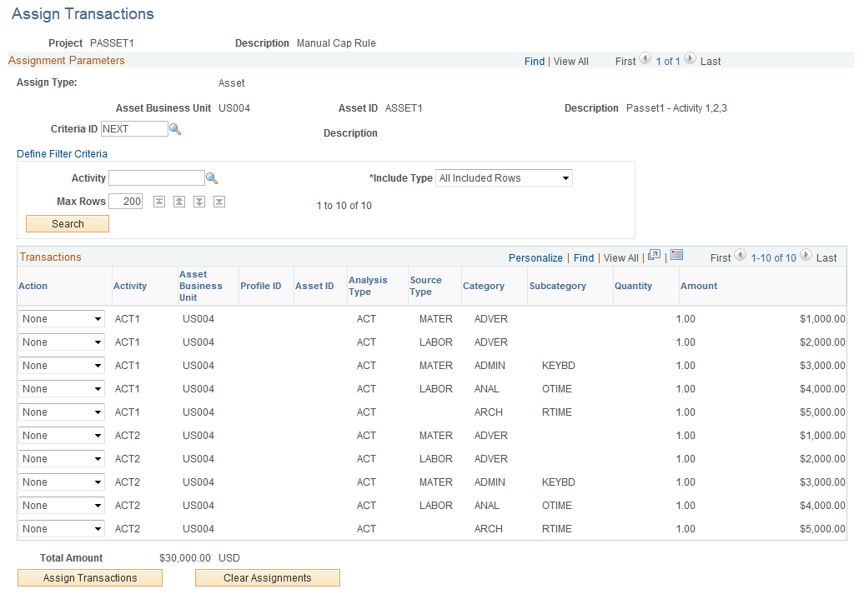Image resolution: width=864 pixels, height=594 pixels.
Task: Sort by Activity column header
Action: [130, 287]
